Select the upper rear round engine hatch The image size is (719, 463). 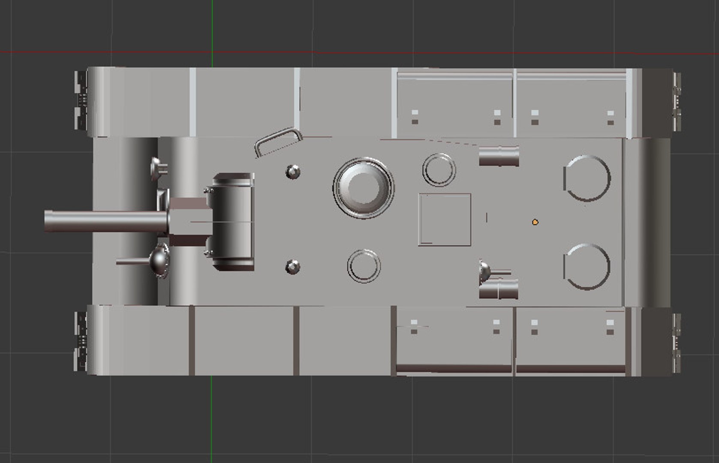click(x=587, y=178)
